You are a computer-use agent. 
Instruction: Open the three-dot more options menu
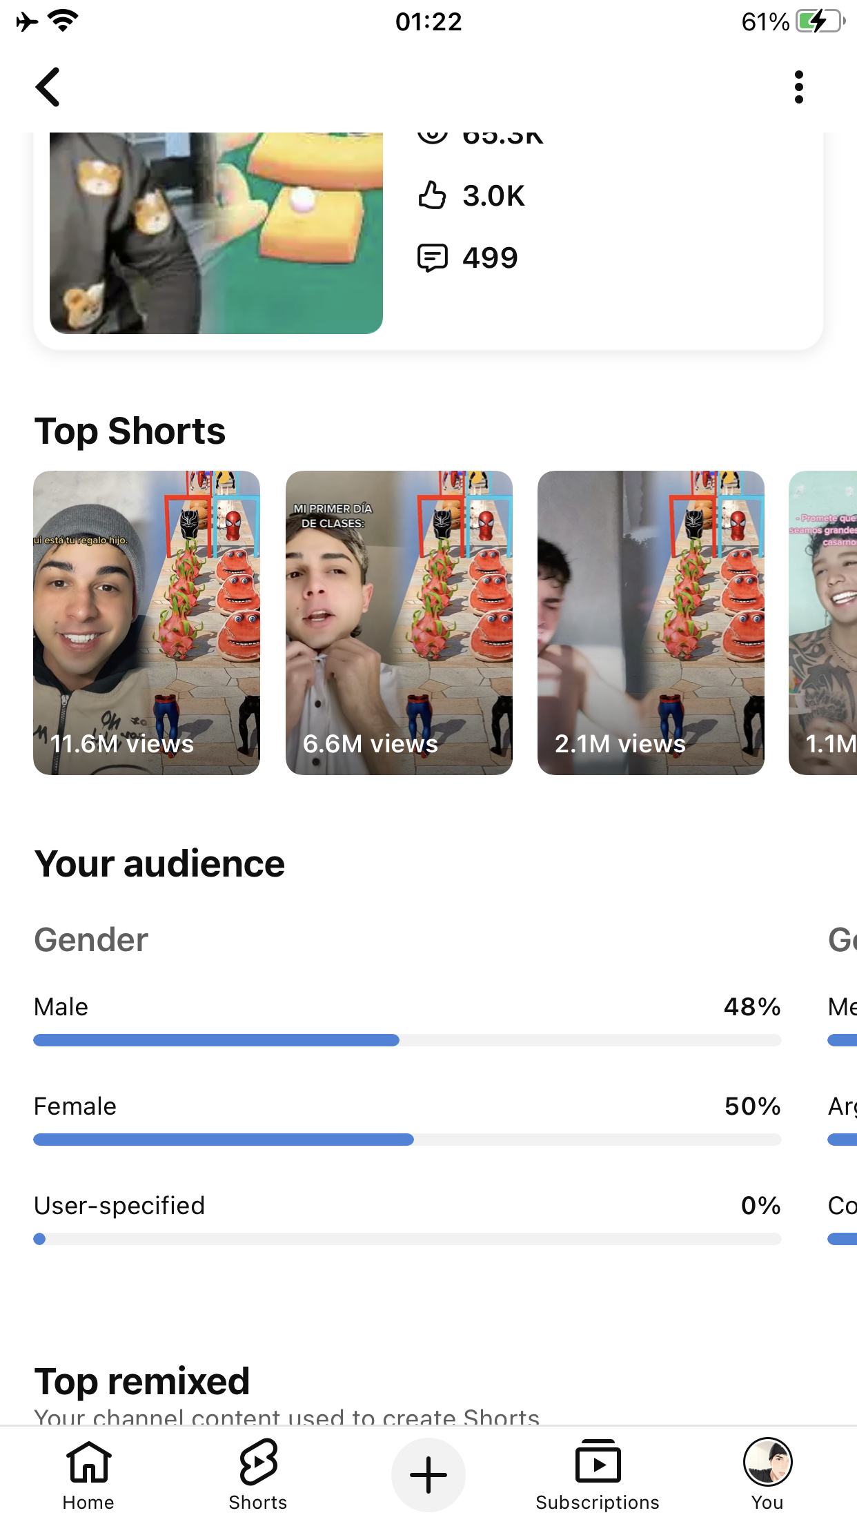(798, 87)
